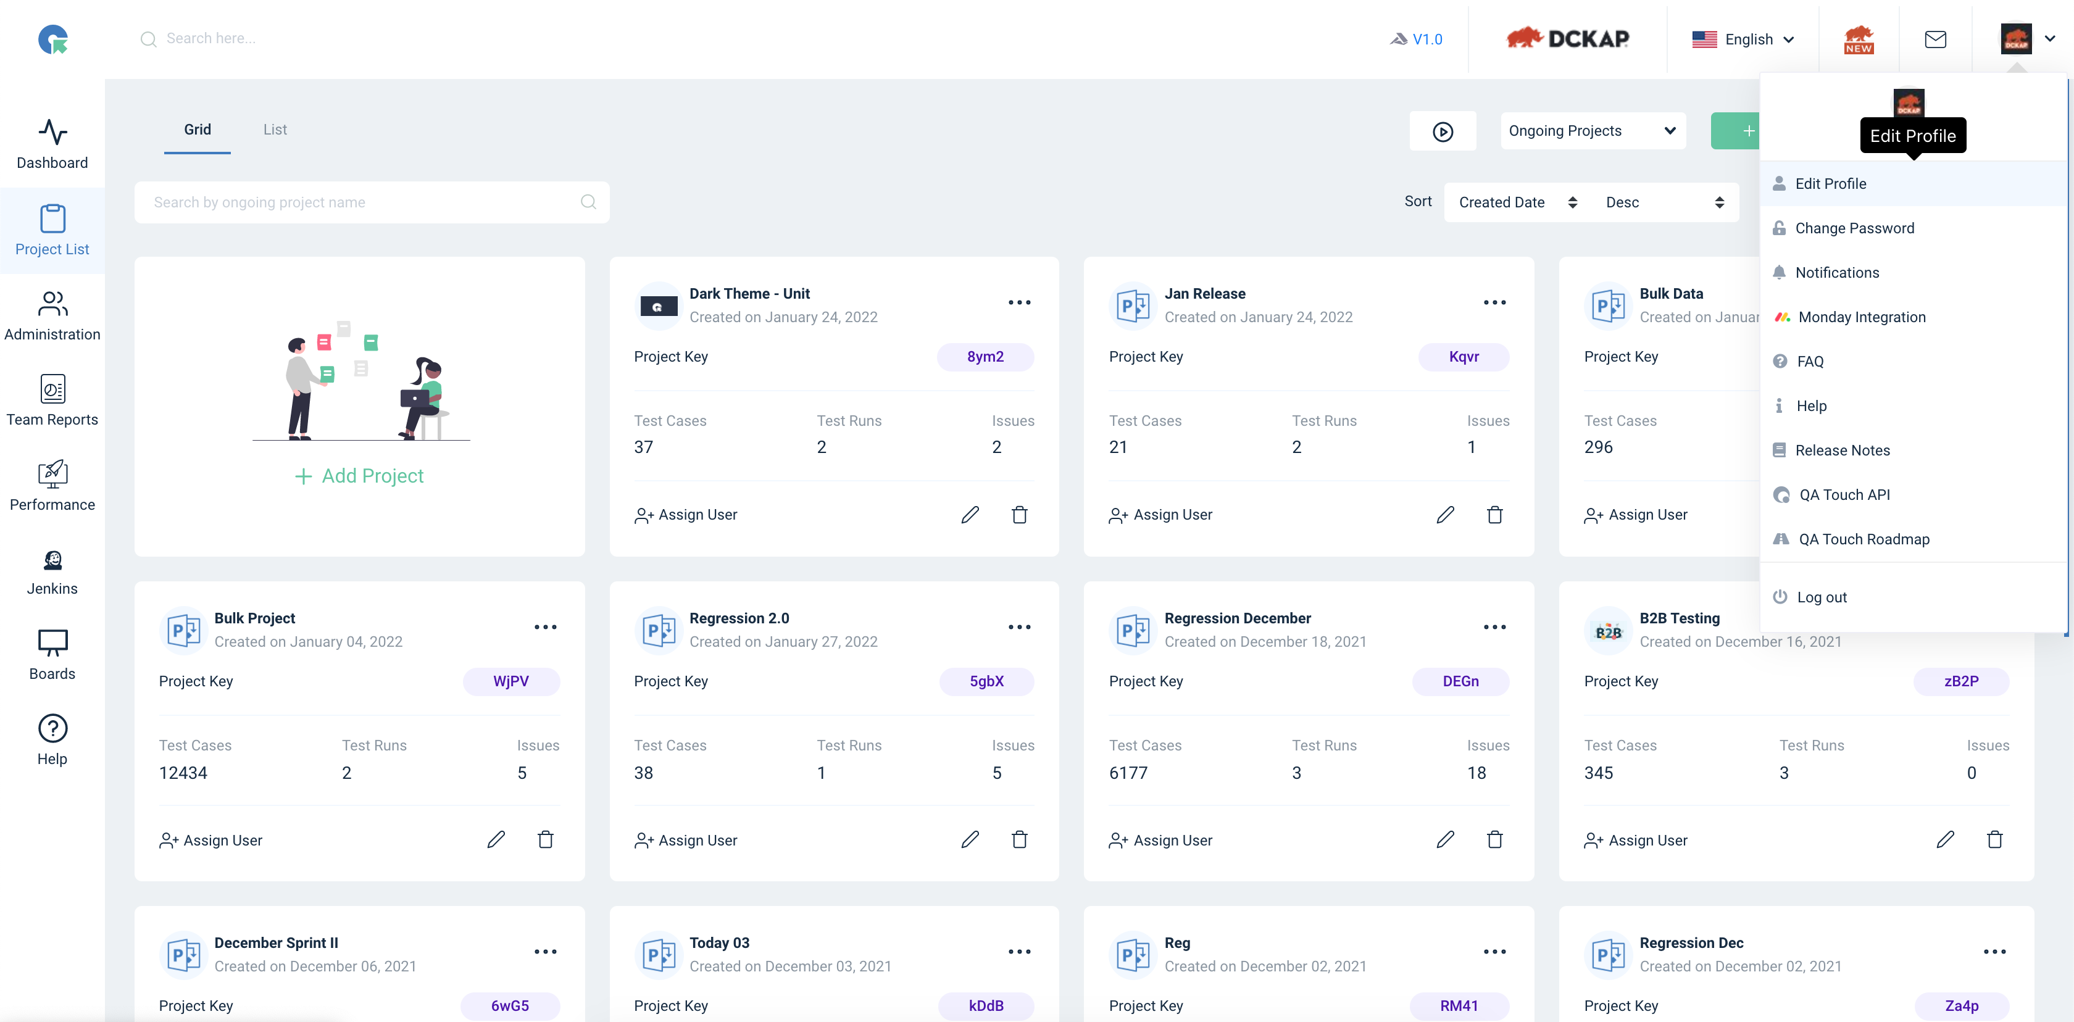Viewport: 2074px width, 1022px height.
Task: Assign User on Regression December card
Action: coord(1161,840)
